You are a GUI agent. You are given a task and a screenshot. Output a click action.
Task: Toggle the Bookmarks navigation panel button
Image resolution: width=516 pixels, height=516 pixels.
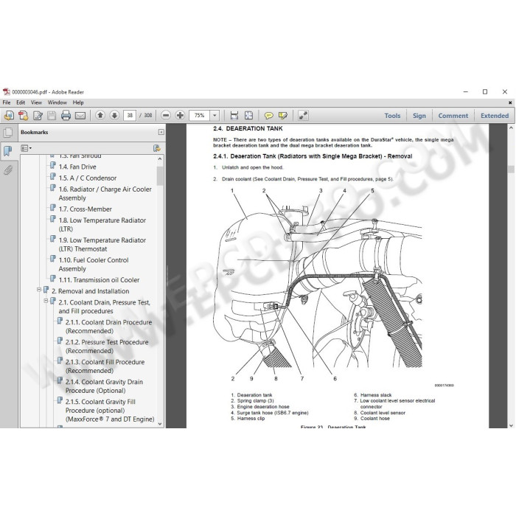click(7, 151)
